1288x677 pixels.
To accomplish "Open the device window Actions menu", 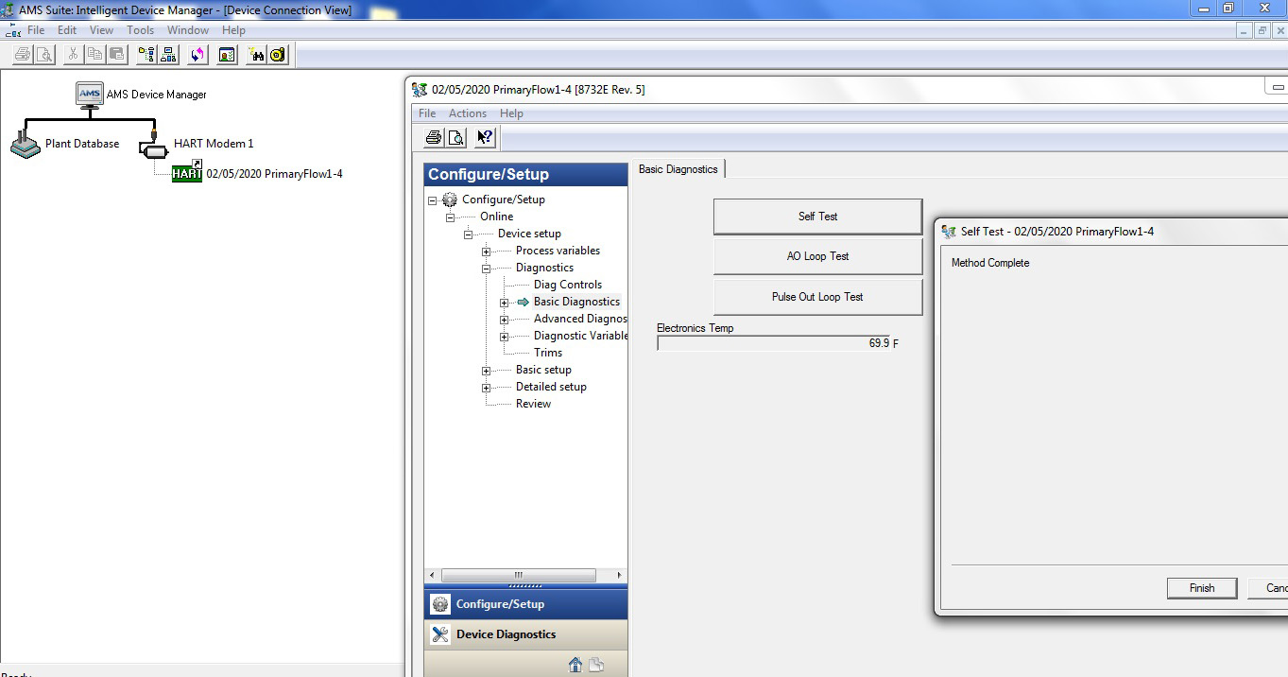I will (x=468, y=113).
